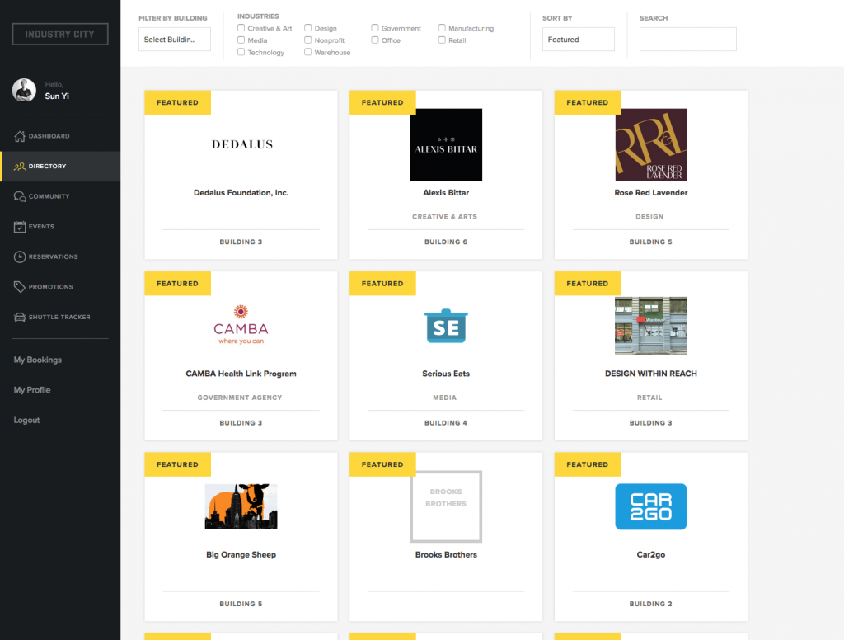Click the Industry City logo
Viewport: 844px width, 640px height.
59,34
